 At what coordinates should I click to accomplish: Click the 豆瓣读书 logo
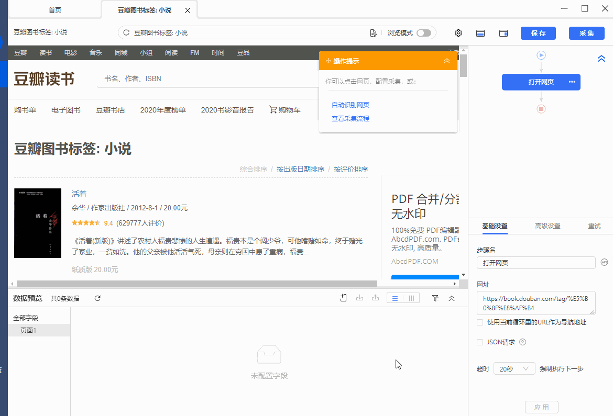point(44,79)
